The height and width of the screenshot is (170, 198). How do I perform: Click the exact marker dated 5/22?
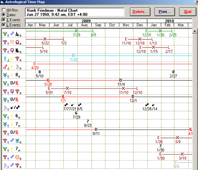[x=45, y=39]
